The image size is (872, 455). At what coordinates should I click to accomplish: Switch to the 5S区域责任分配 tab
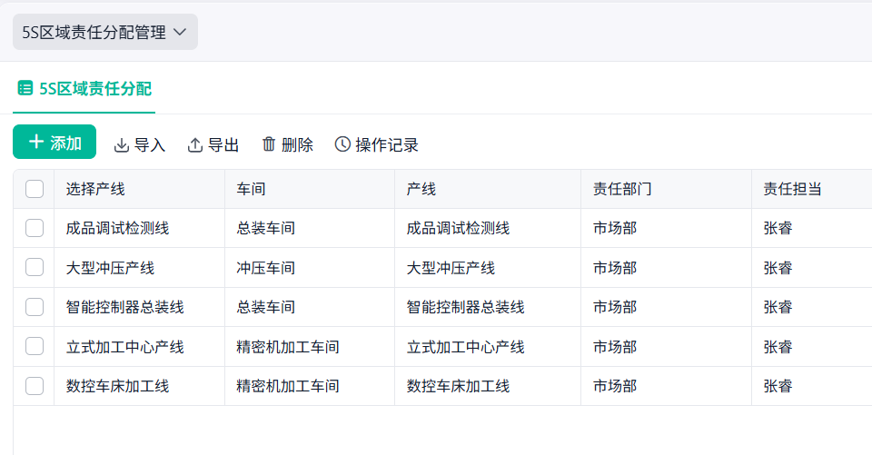pos(94,88)
